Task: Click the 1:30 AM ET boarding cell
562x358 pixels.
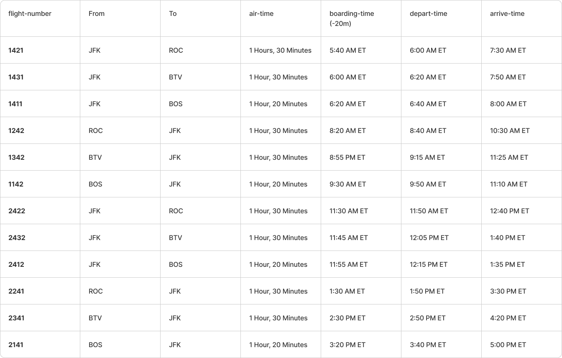Action: [x=347, y=292]
